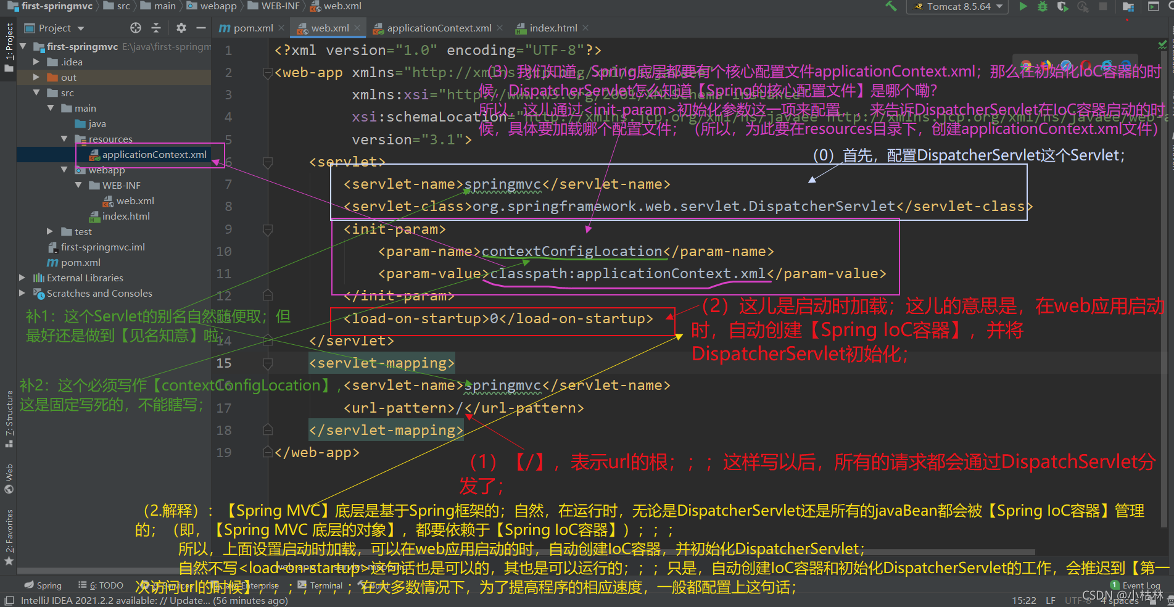This screenshot has height=607, width=1174.
Task: Open the Web tool window stripe button
Action: tap(9, 479)
